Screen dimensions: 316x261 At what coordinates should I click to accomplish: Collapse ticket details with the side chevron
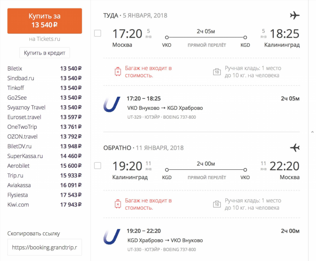click(x=312, y=132)
